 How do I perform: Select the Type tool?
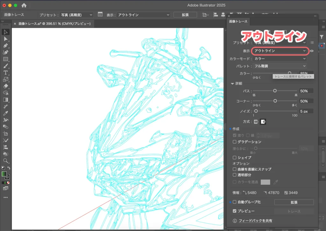[6, 73]
